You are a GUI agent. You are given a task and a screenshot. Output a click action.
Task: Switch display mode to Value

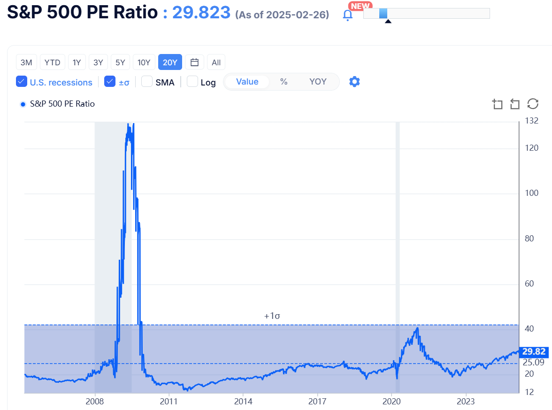pos(247,82)
